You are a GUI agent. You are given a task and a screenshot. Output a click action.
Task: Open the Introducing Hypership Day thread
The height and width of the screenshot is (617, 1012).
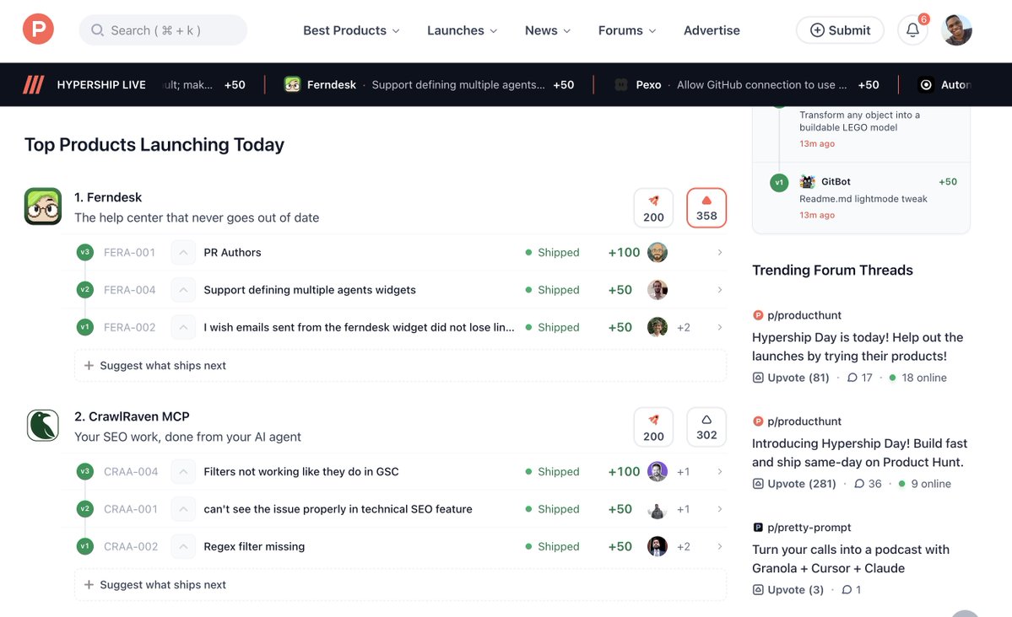[x=860, y=453]
